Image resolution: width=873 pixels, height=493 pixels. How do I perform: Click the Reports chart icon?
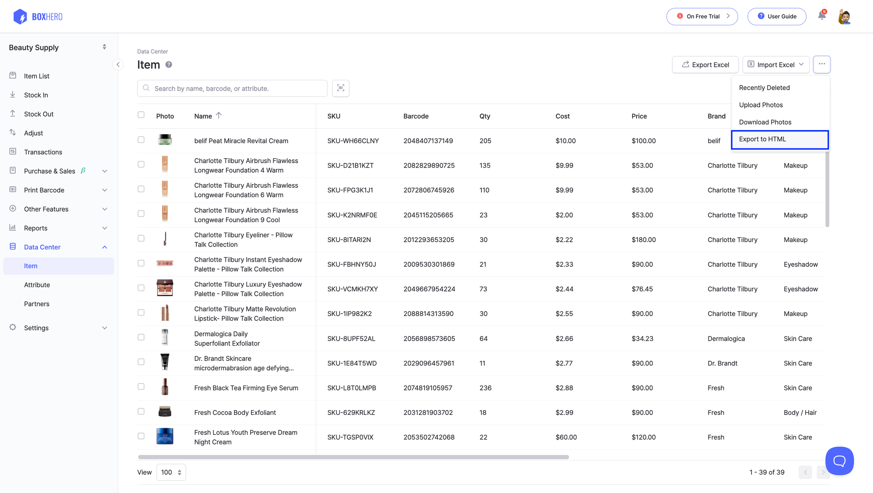pyautogui.click(x=13, y=228)
